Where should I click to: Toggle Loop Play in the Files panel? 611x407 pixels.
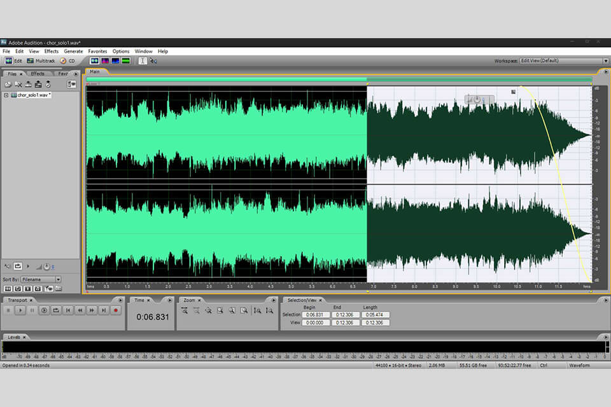(18, 266)
